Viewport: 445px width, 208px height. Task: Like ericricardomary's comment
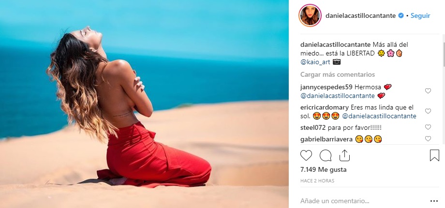coord(428,111)
